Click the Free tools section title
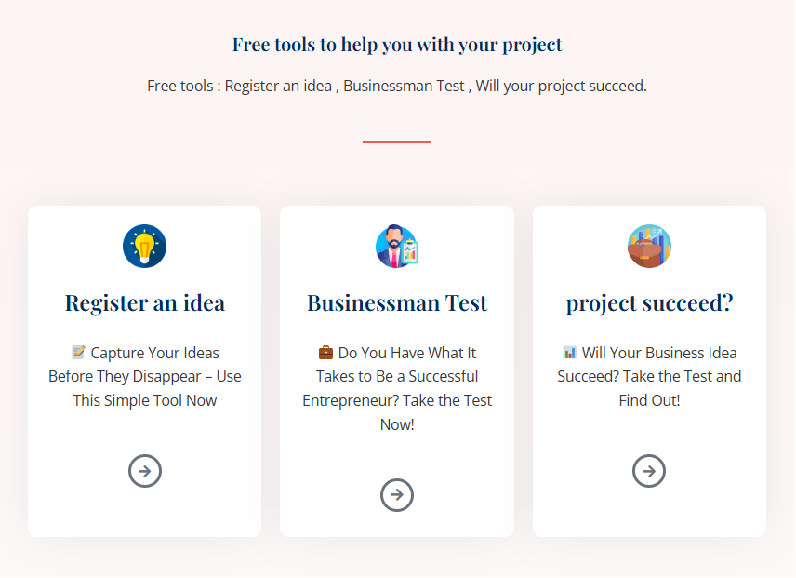The height and width of the screenshot is (578, 796). point(397,45)
